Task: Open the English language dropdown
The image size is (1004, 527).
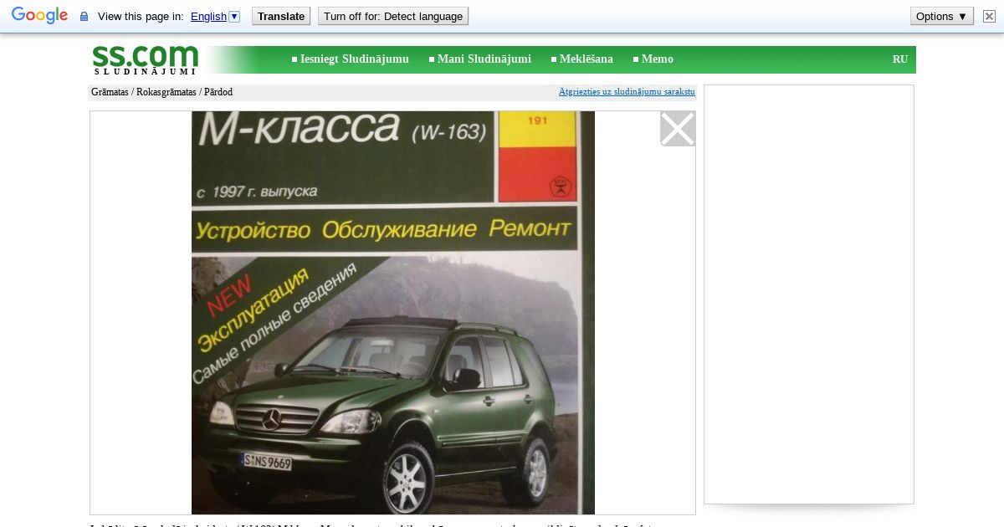Action: [215, 16]
